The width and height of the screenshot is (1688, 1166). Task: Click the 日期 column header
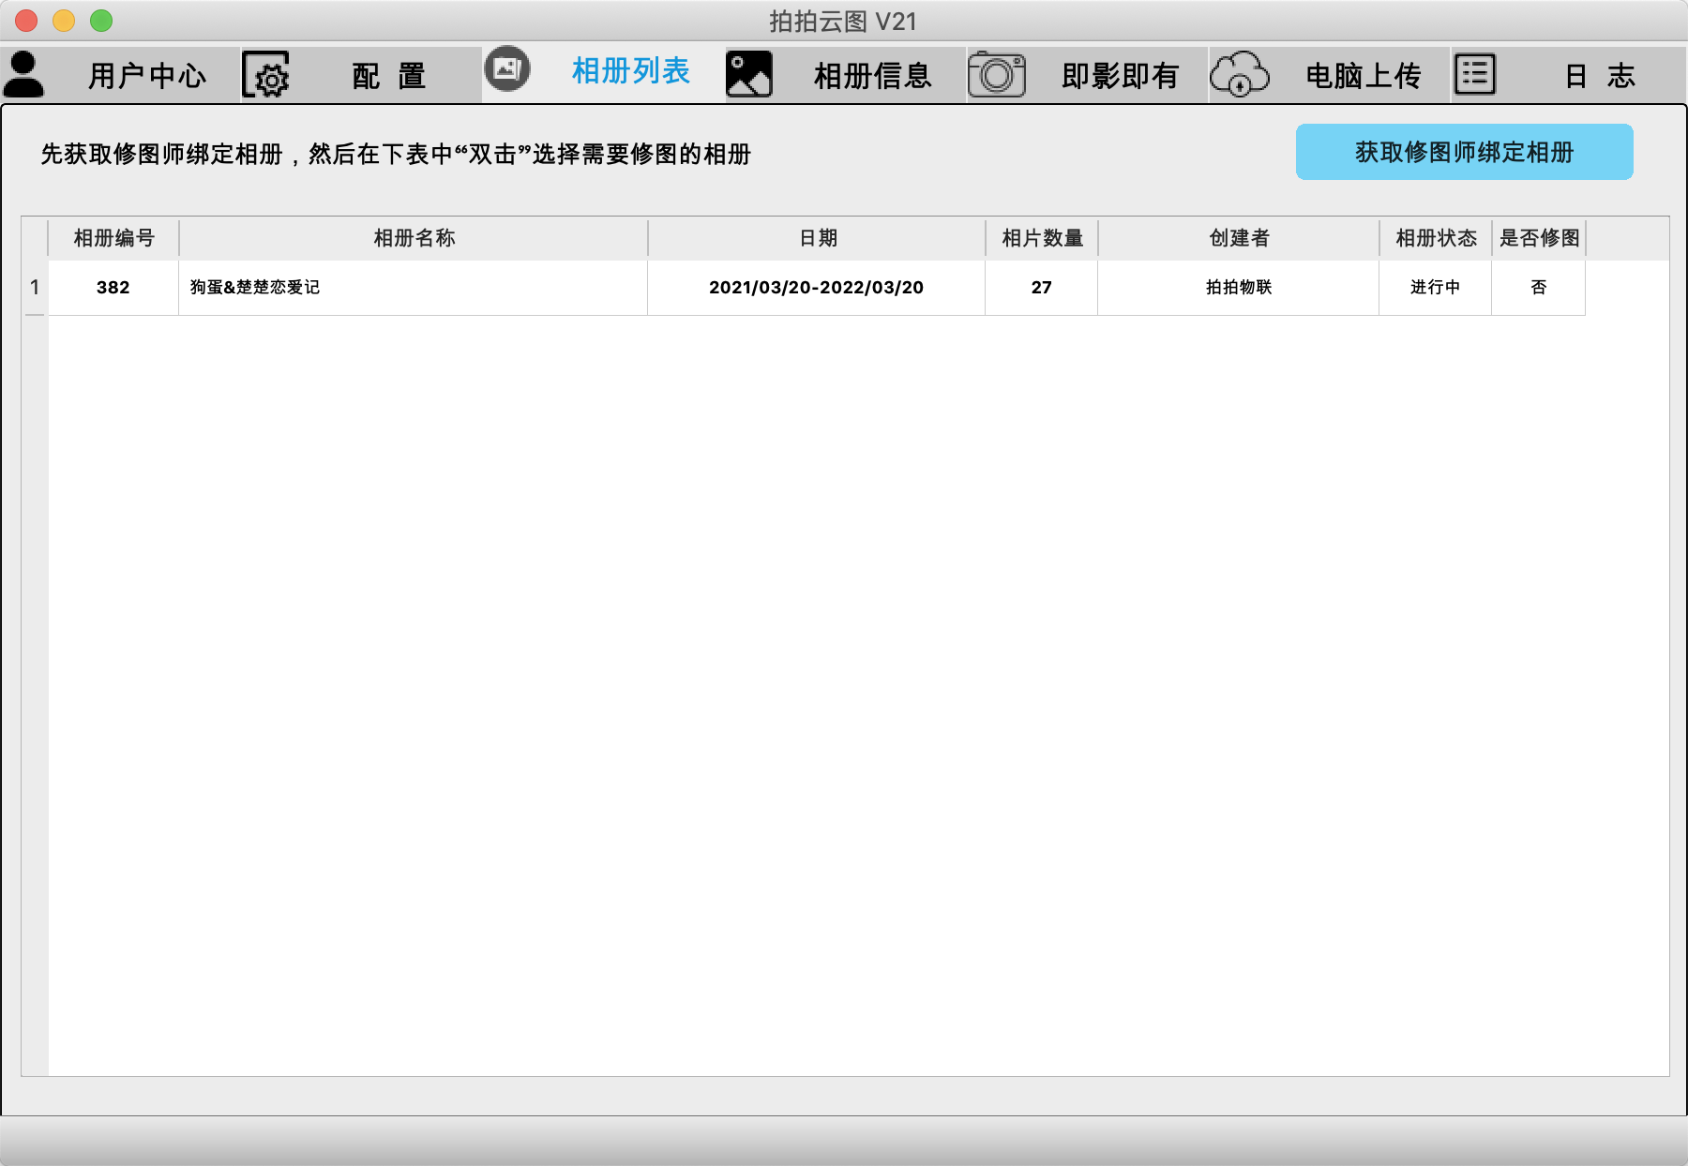pyautogui.click(x=817, y=238)
